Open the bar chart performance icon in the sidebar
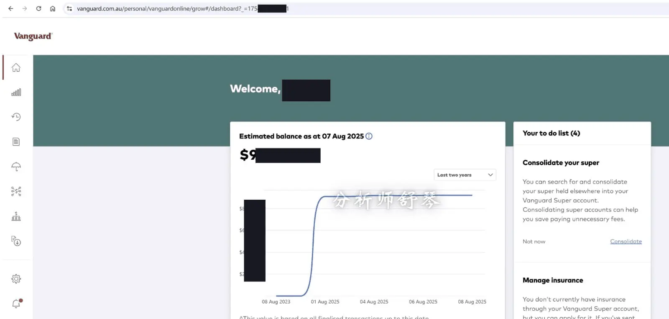669x319 pixels. tap(16, 92)
